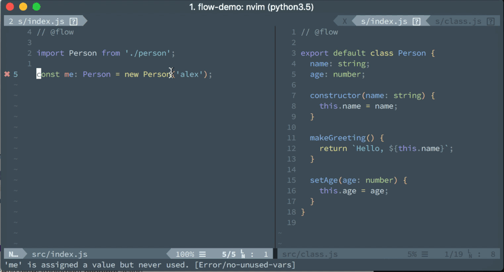Click the red error marker on line 5
Screen dimensions: 504x272
point(7,74)
